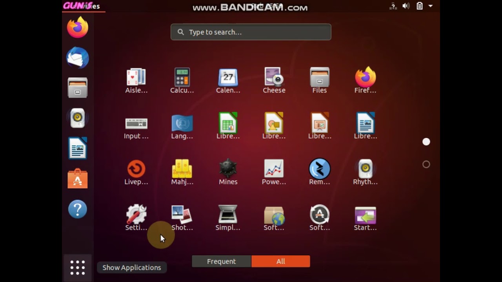Open the Help question mark icon in the dock
Viewport: 502px width, 282px height.
(x=78, y=209)
